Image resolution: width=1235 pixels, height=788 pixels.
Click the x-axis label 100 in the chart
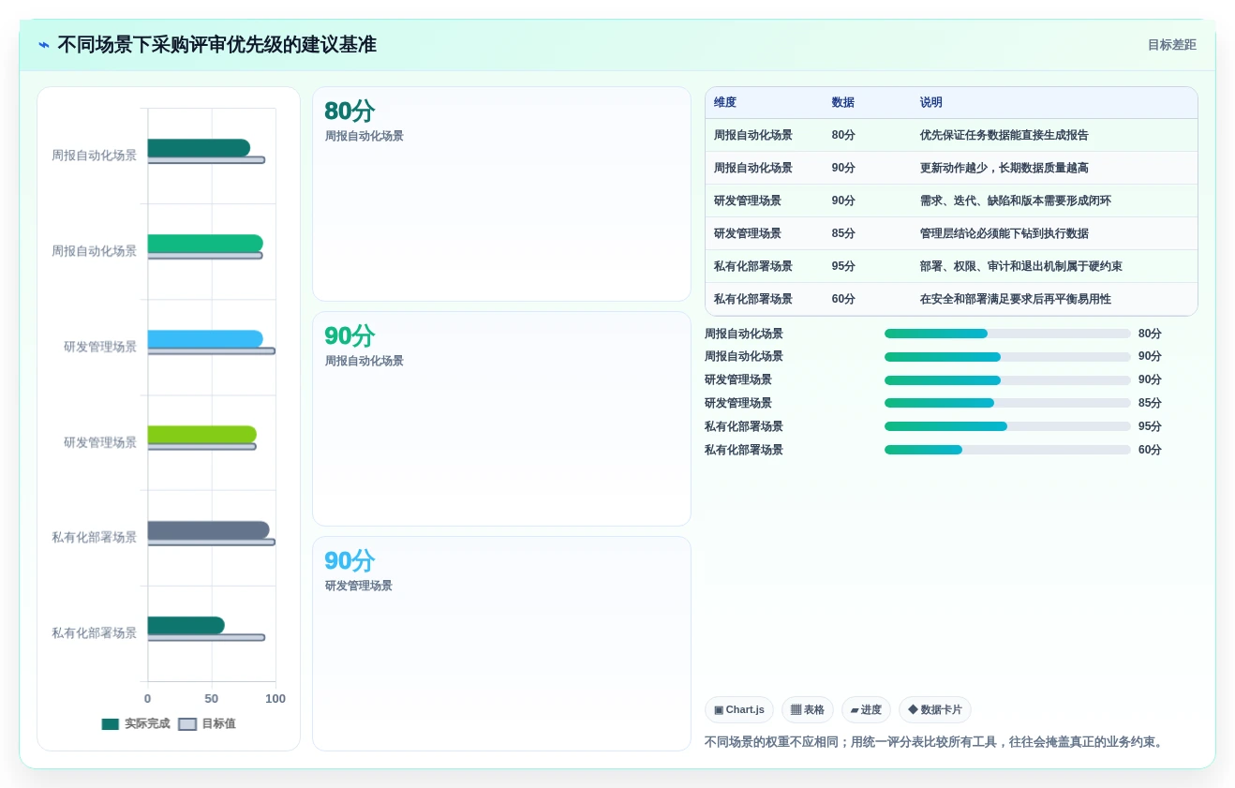[x=275, y=699]
